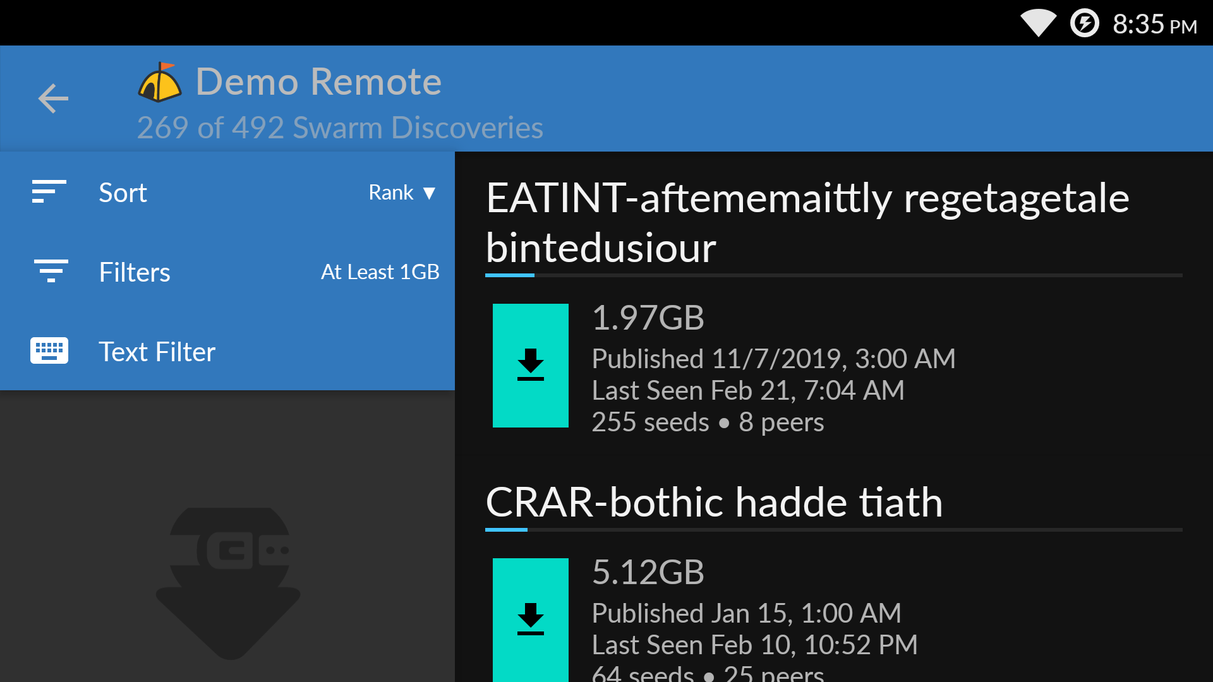Click the keyboard icon beside Text Filter
The height and width of the screenshot is (682, 1213).
click(x=49, y=350)
